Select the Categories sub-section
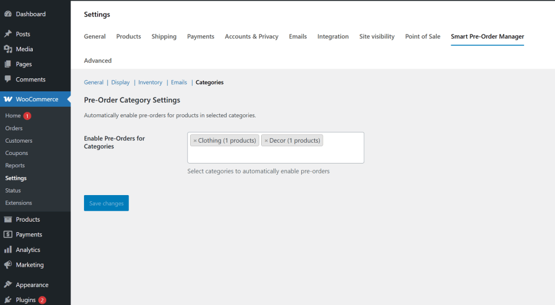This screenshot has height=305, width=555. [x=209, y=82]
